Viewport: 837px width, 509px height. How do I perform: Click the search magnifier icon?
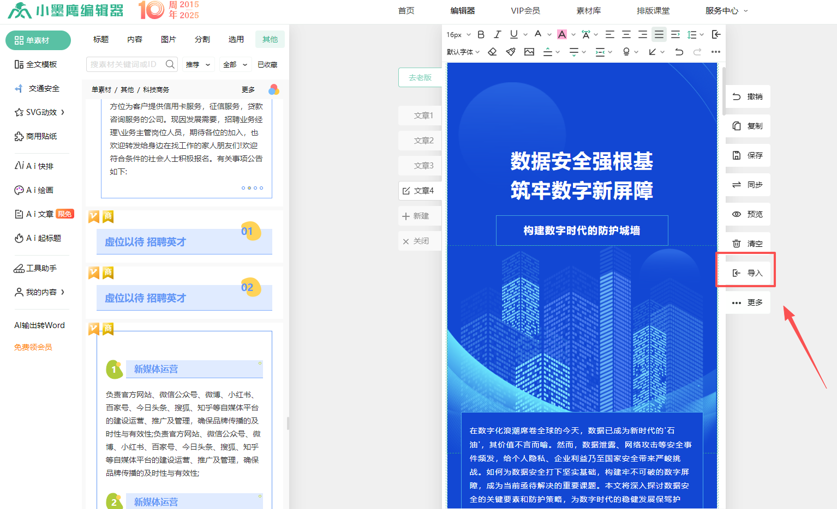(170, 64)
